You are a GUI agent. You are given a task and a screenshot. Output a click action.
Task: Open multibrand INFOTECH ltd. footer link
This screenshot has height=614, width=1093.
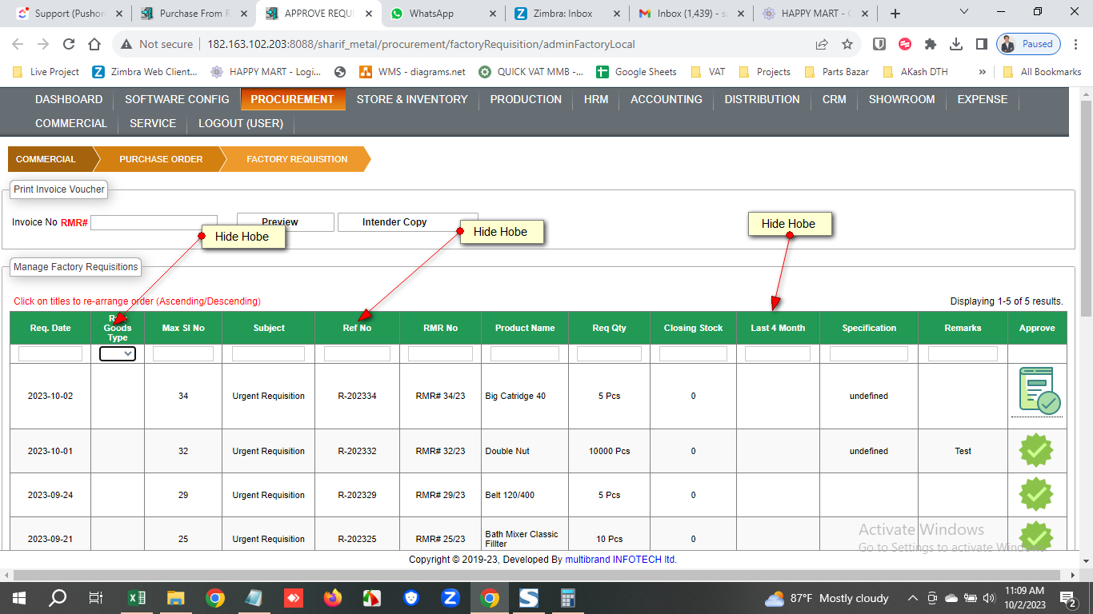coord(621,560)
